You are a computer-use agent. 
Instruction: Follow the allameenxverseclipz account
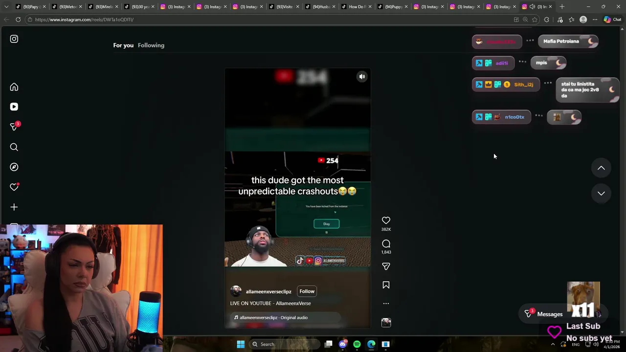[307, 291]
